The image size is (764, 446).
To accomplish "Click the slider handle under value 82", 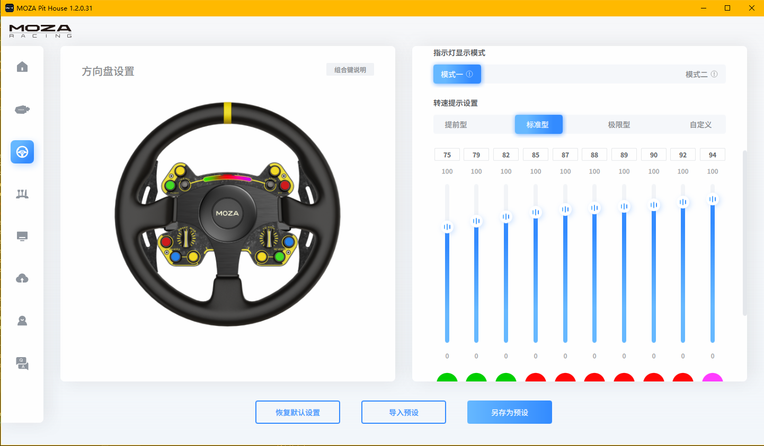I will pyautogui.click(x=506, y=216).
